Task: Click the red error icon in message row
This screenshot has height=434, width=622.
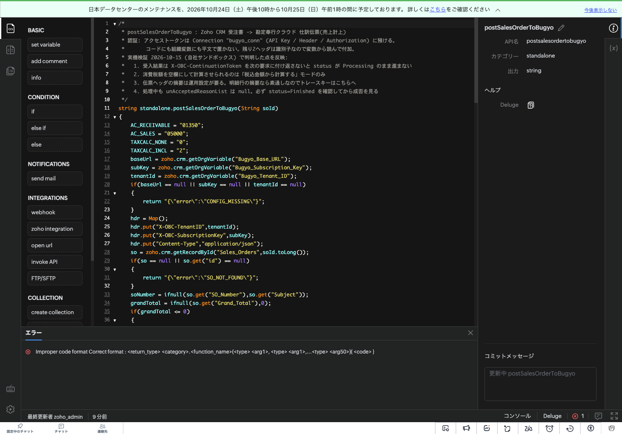Action: coord(28,352)
